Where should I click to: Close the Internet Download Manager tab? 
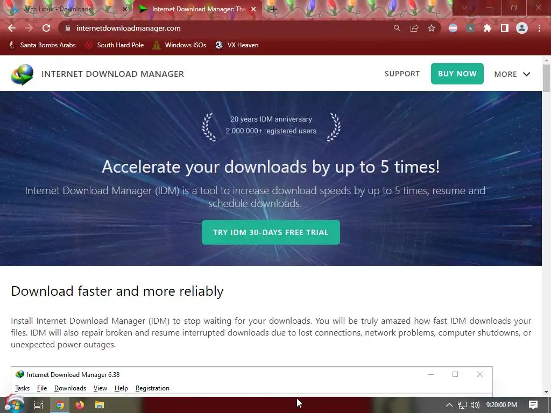[x=253, y=9]
